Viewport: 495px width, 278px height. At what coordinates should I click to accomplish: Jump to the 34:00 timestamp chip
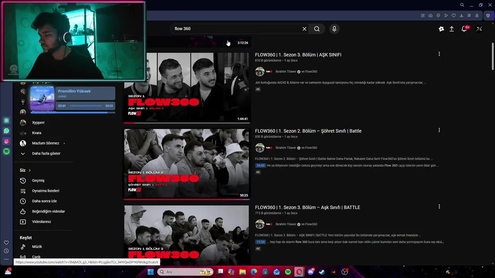click(x=260, y=165)
